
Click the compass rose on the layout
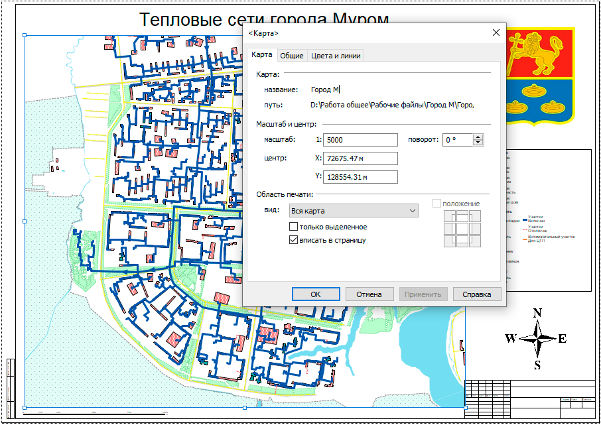537,338
